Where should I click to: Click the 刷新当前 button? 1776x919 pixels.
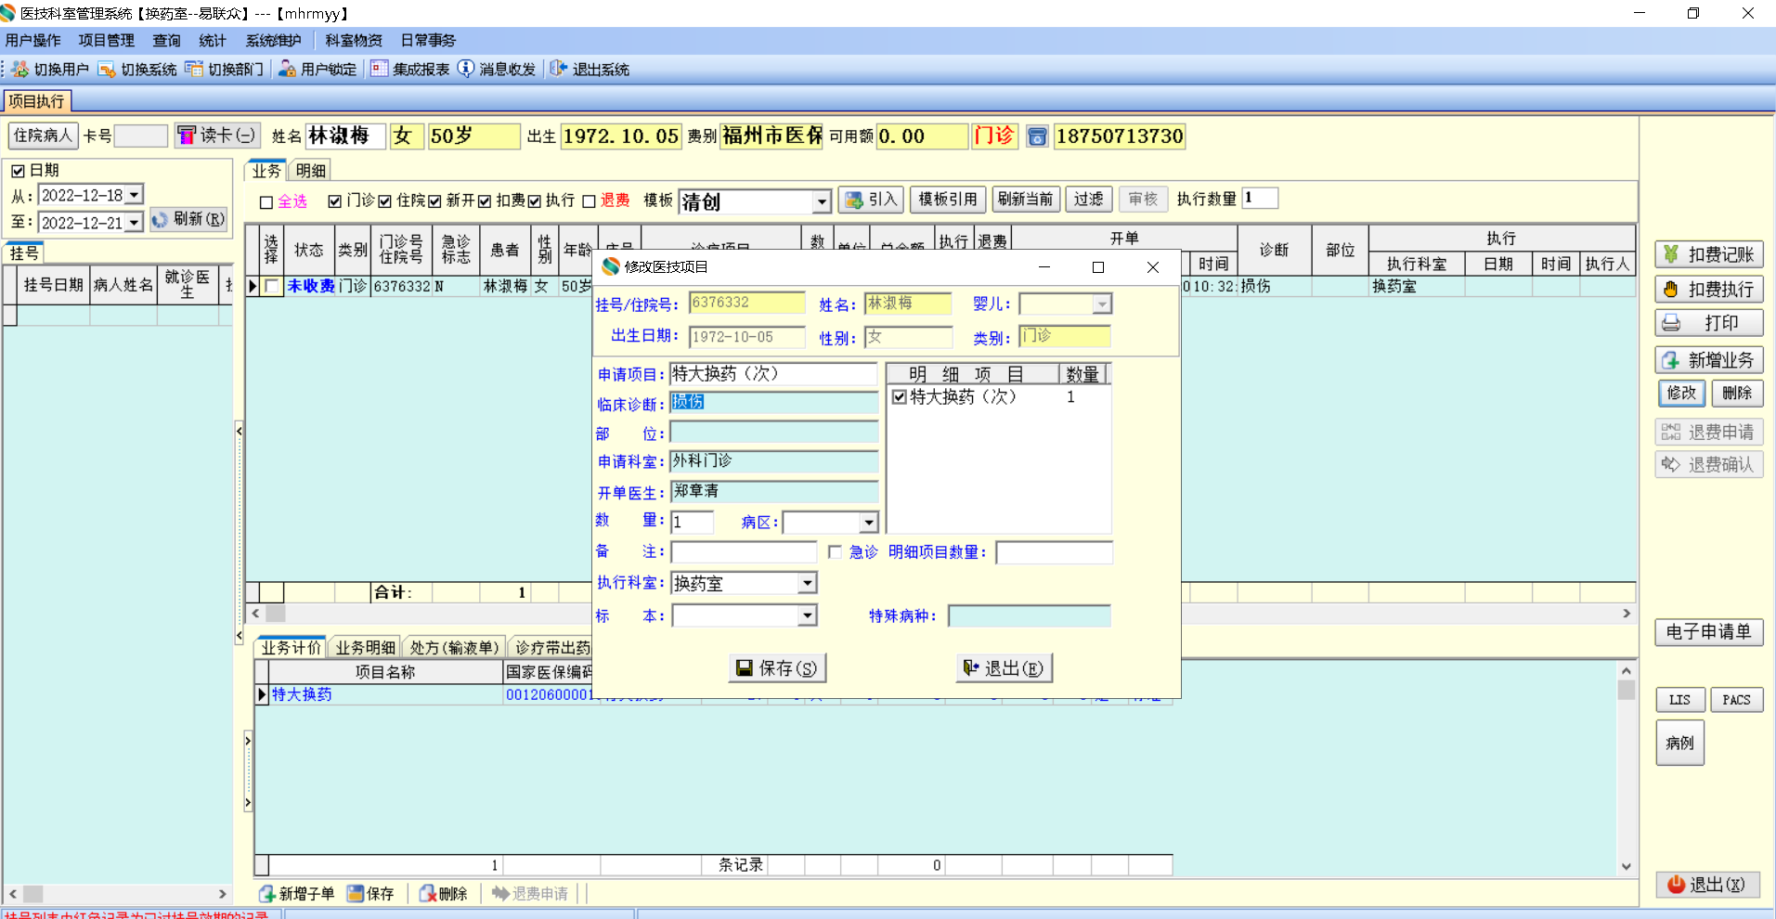(1026, 200)
